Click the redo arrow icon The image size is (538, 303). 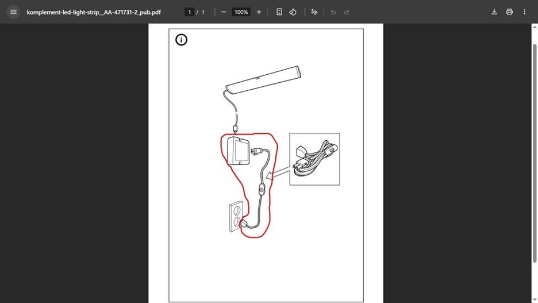(x=347, y=12)
